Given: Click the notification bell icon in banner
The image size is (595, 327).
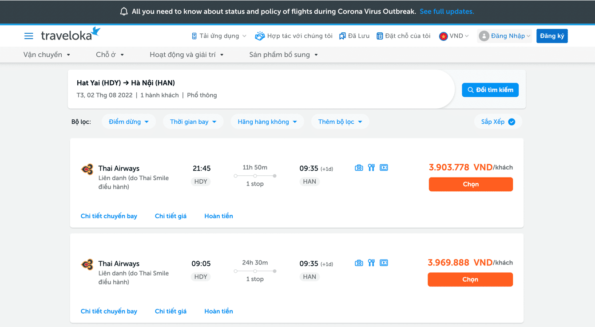Looking at the screenshot, I should click(x=124, y=12).
